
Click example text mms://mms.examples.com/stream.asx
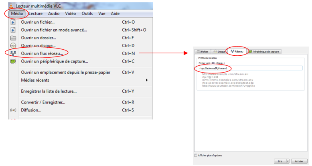(228, 80)
